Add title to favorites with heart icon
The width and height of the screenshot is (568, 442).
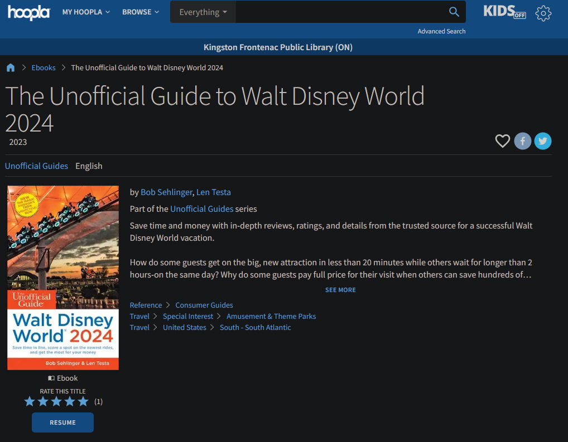[x=502, y=141]
